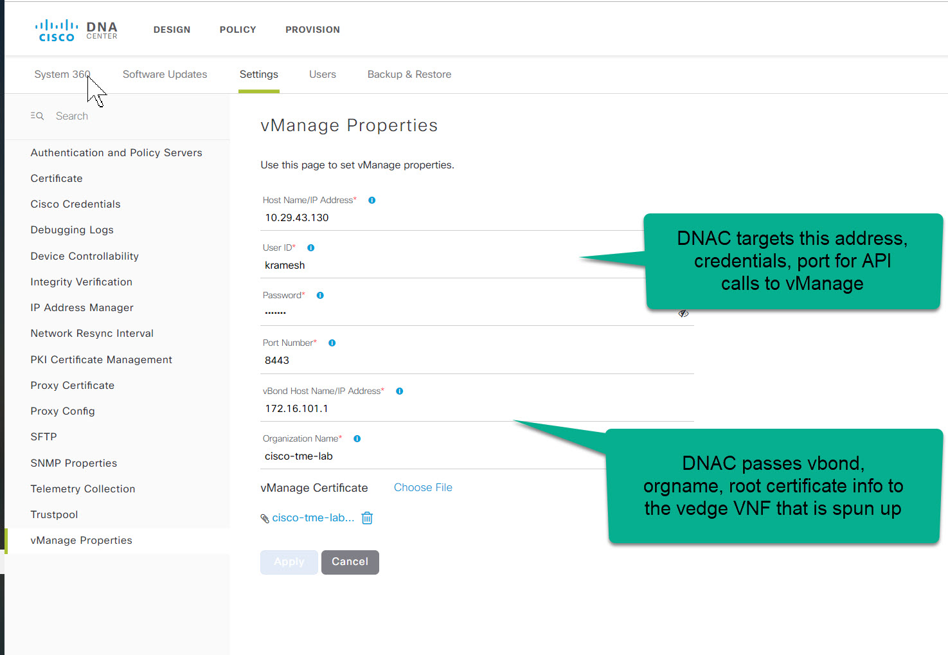948x655 pixels.
Task: Open the uploaded cisco-tme-lab certificate link
Action: pos(313,517)
